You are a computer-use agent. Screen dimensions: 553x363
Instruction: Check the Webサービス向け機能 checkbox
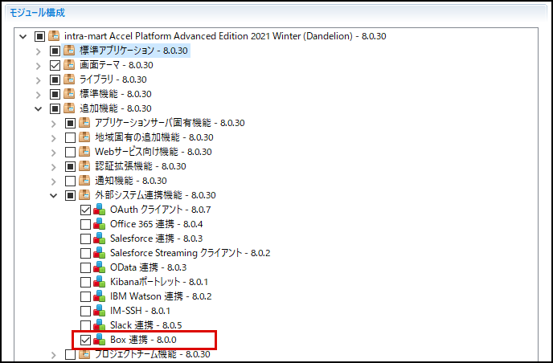coord(70,152)
